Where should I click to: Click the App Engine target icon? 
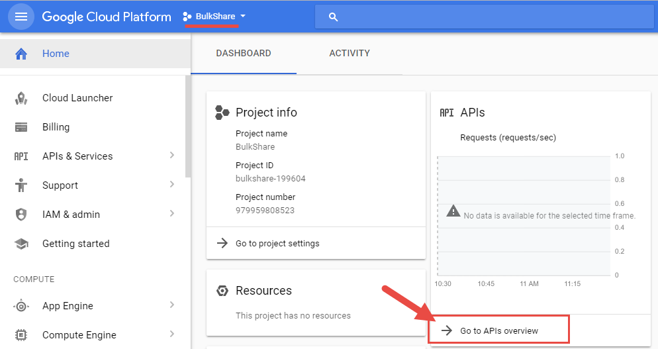tap(21, 306)
